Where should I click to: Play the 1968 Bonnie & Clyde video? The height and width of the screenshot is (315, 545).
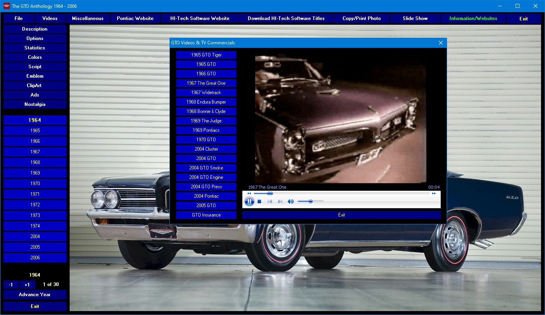206,111
